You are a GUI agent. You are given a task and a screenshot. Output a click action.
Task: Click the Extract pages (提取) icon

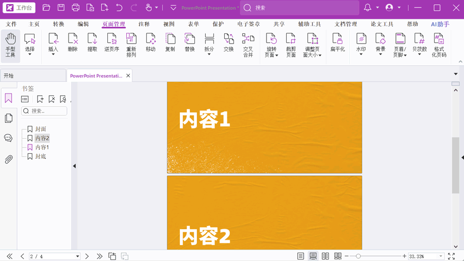click(92, 43)
